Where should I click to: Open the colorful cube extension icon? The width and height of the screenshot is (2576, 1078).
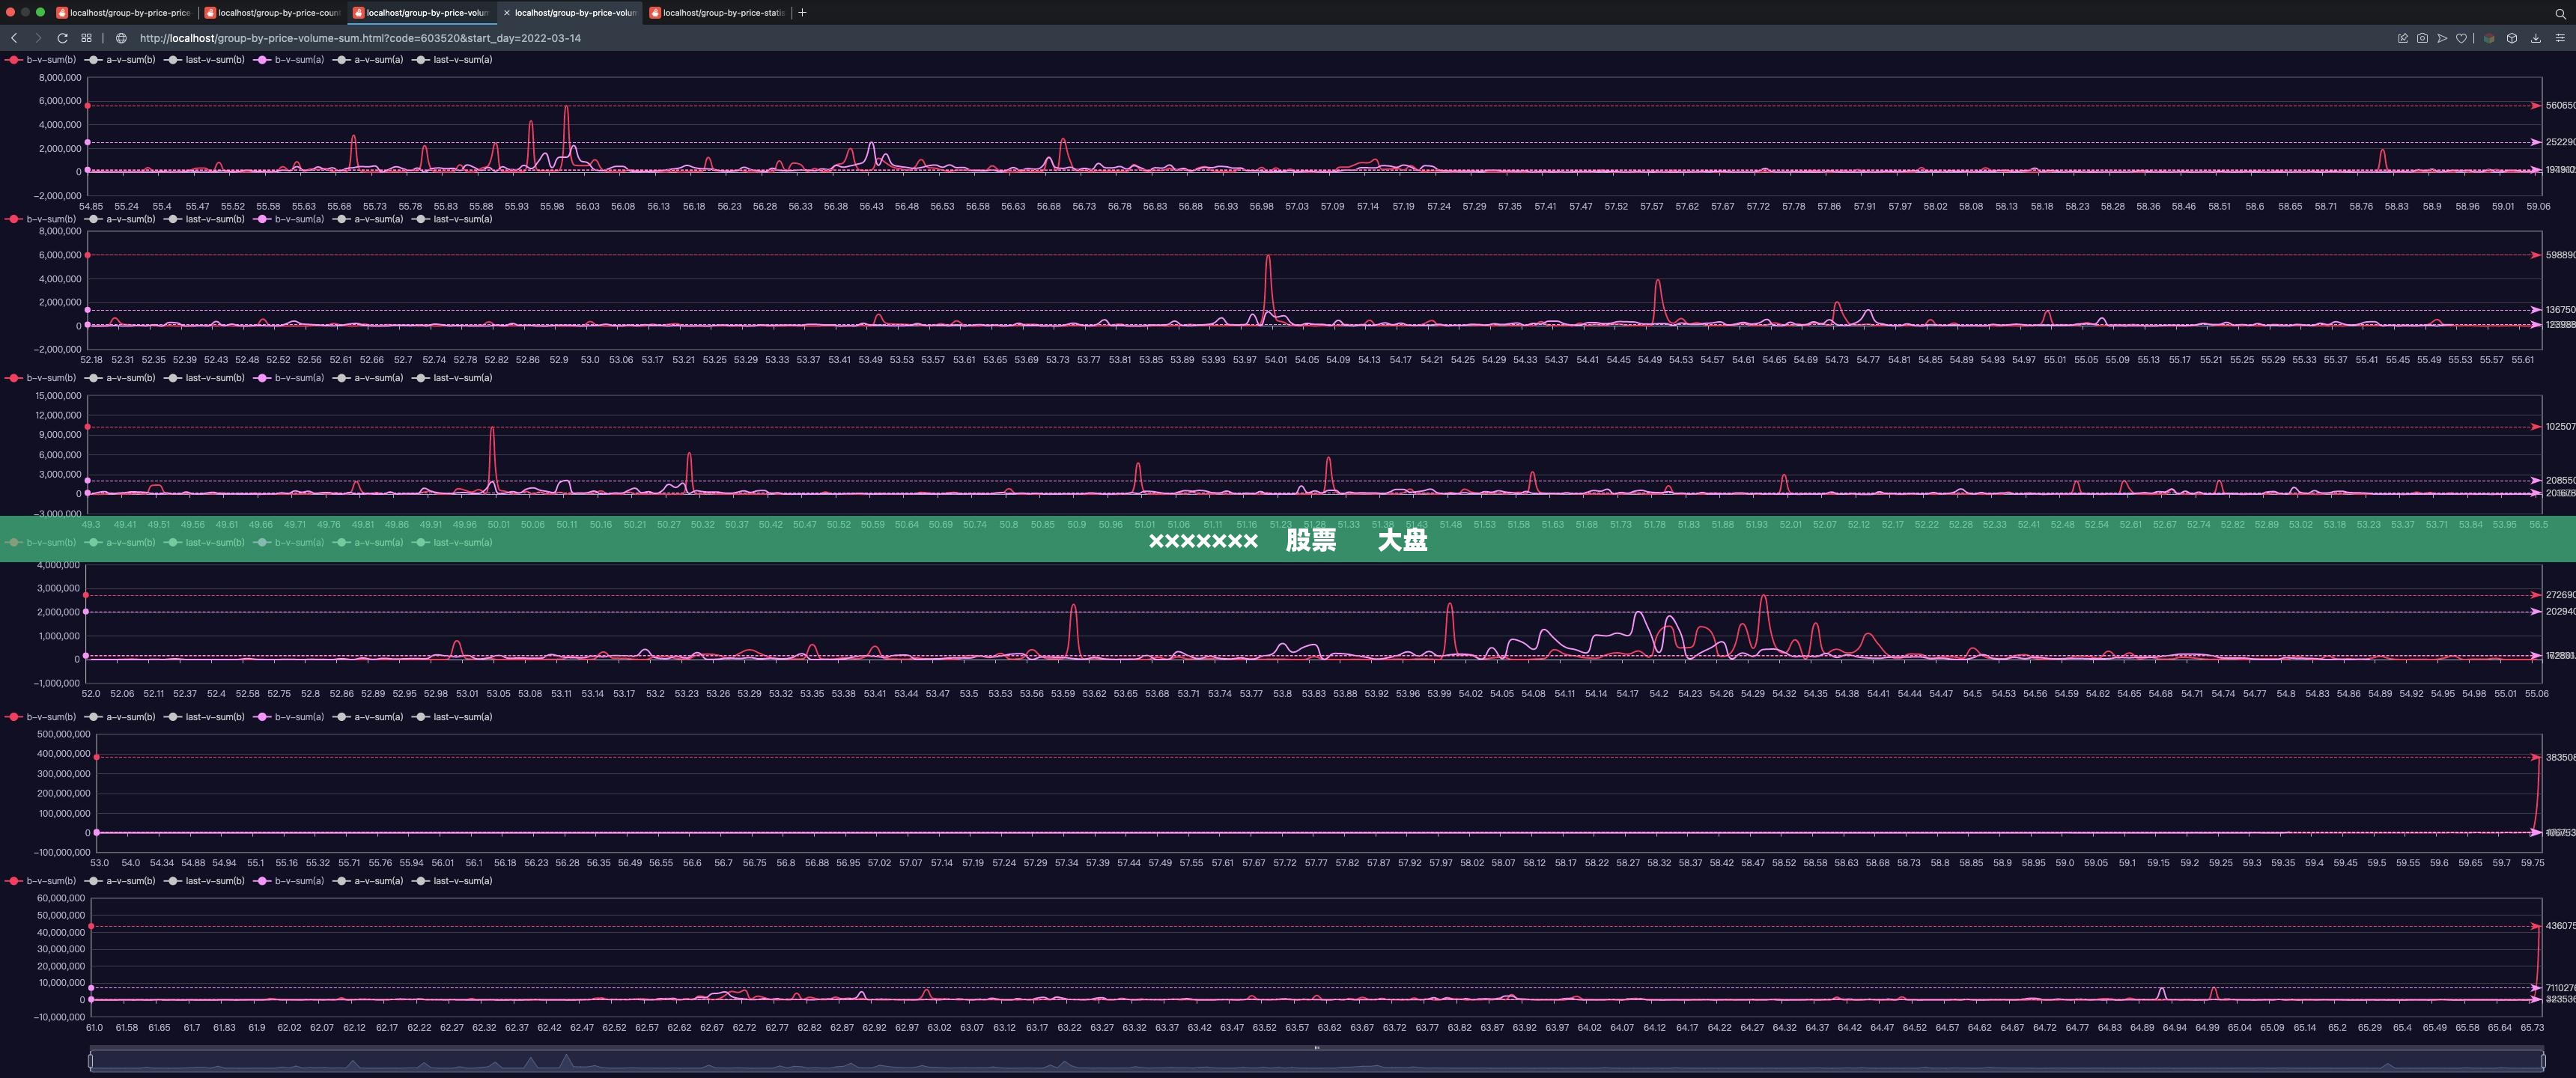pyautogui.click(x=2489, y=38)
